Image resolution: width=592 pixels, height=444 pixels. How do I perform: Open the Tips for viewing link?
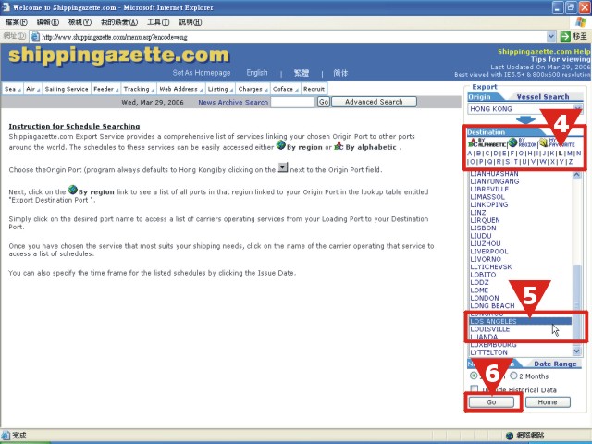pyautogui.click(x=561, y=59)
